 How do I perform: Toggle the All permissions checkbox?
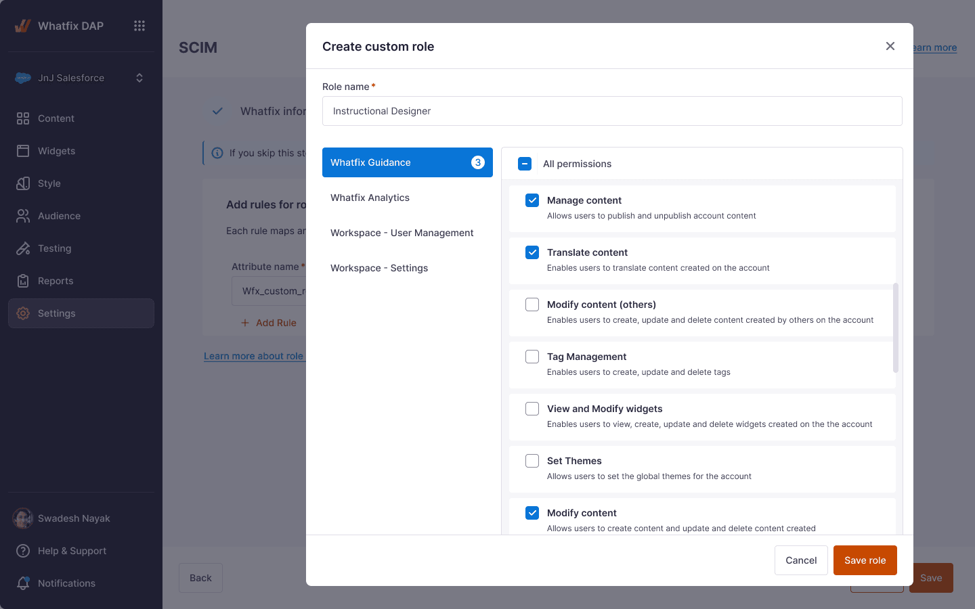click(525, 164)
